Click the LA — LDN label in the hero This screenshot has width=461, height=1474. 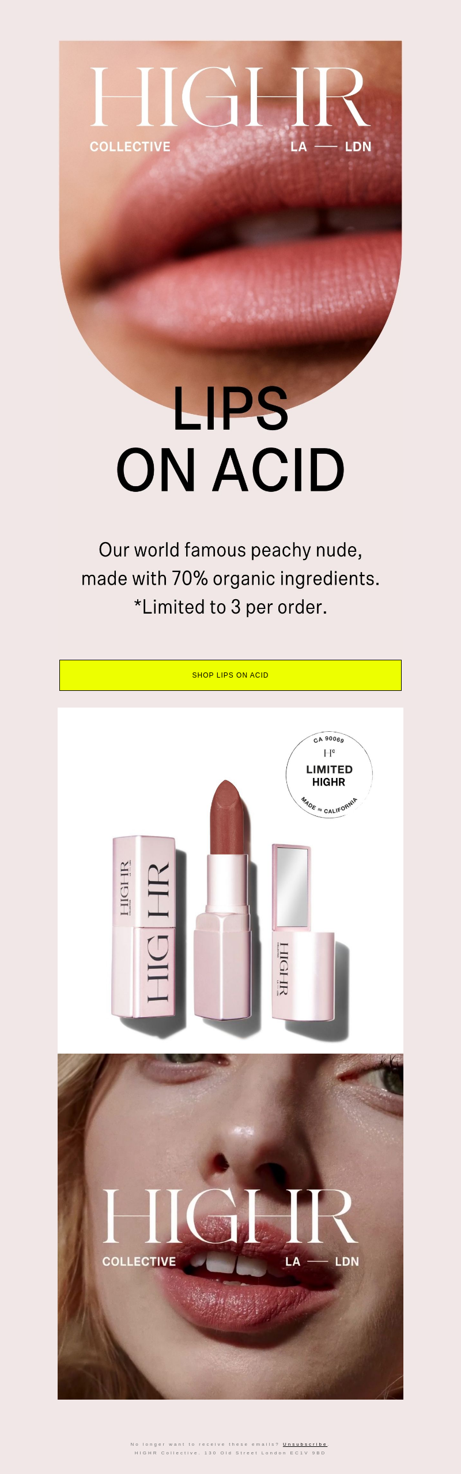331,147
